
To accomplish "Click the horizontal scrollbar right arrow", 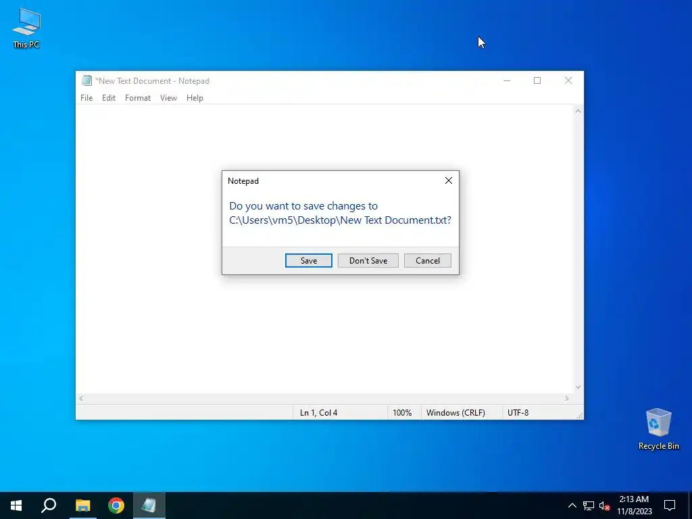I will click(x=567, y=399).
